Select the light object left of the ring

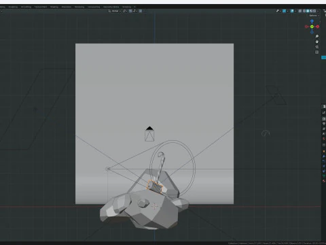[107, 169]
